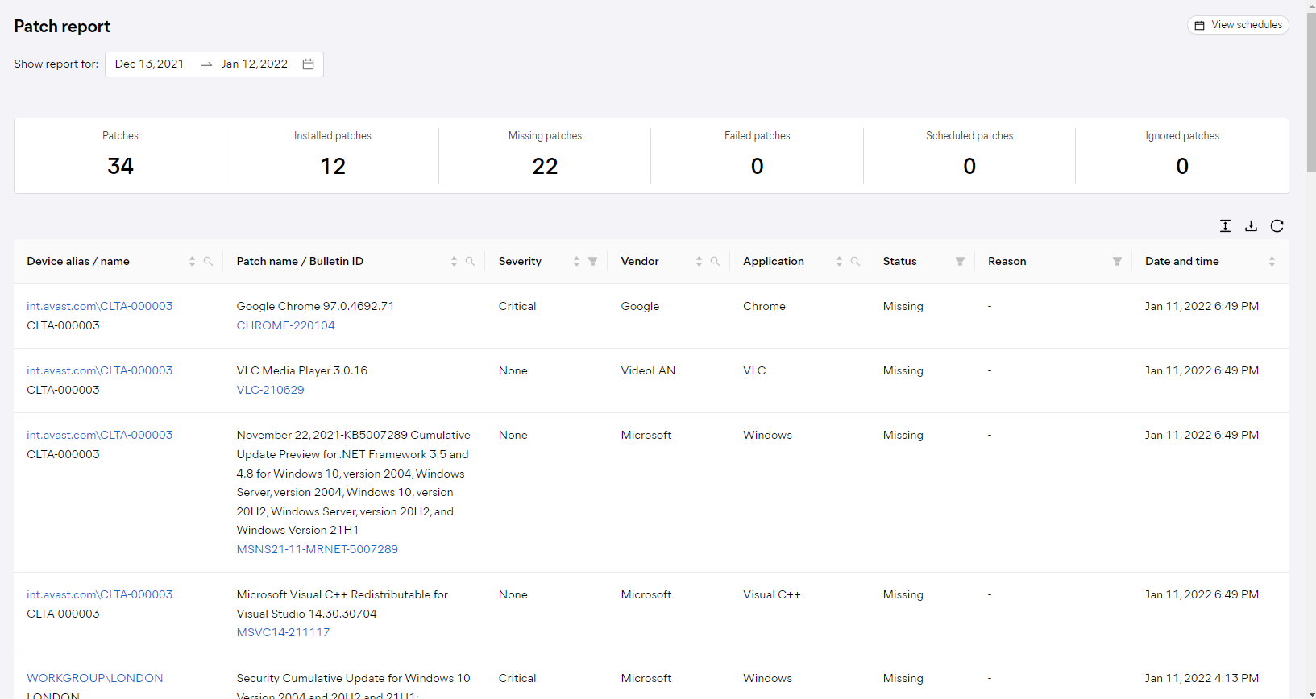Image resolution: width=1316 pixels, height=699 pixels.
Task: Refresh the patch table with reload icon
Action: 1277,226
